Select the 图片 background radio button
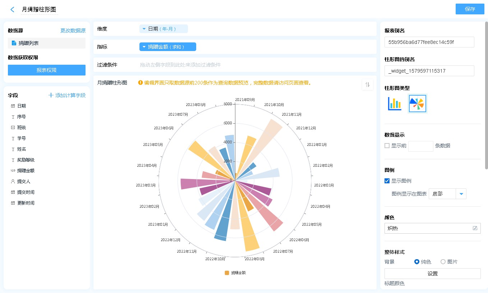488x293 pixels. pos(443,262)
